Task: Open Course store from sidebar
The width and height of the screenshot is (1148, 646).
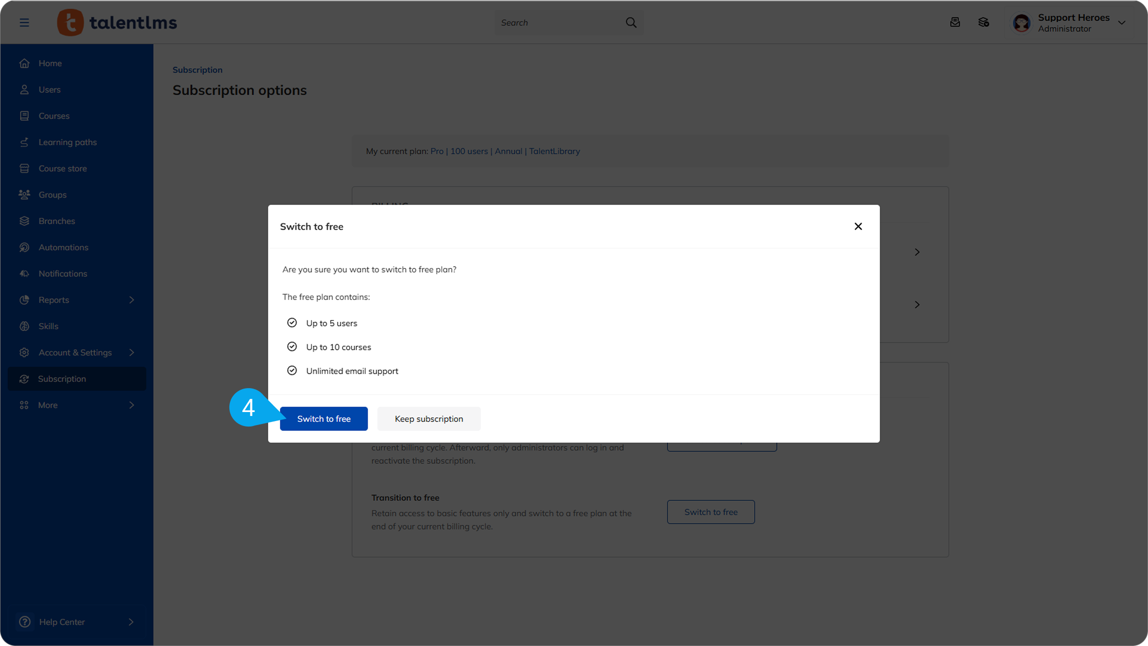Action: coord(62,169)
